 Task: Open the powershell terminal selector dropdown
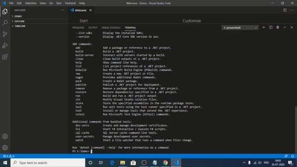point(240,28)
